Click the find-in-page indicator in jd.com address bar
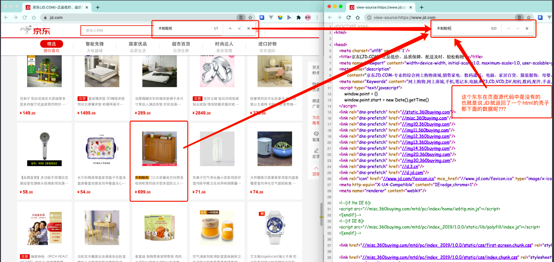The image size is (554, 262). click(x=241, y=17)
